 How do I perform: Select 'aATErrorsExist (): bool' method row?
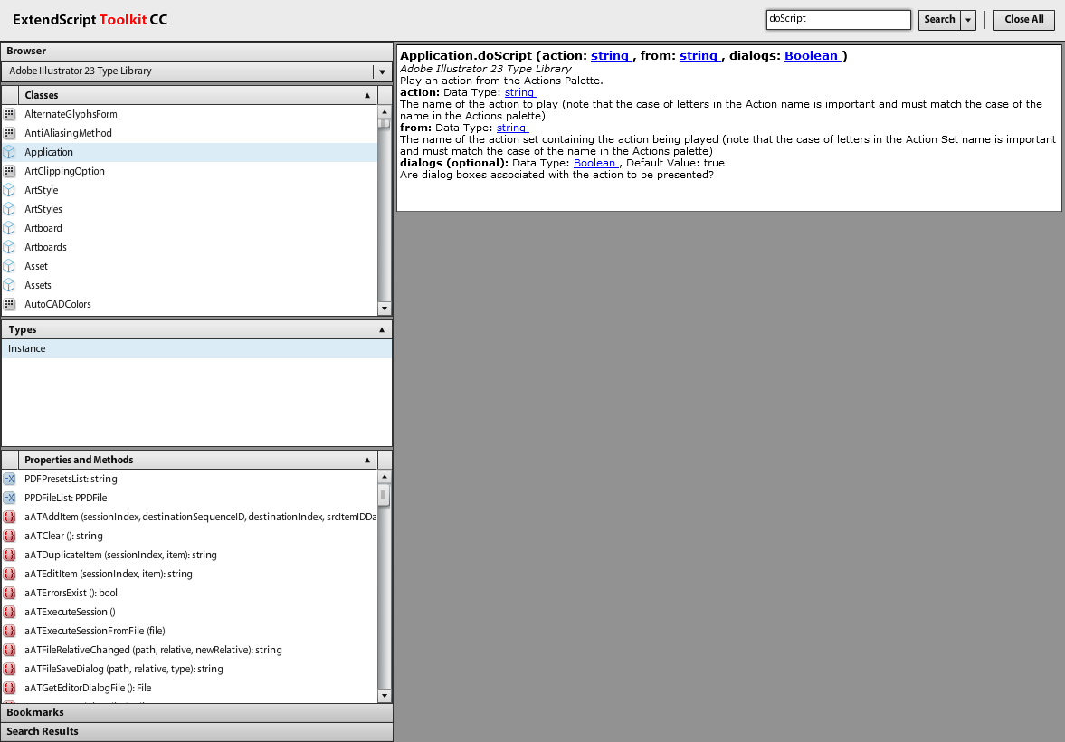click(x=189, y=594)
